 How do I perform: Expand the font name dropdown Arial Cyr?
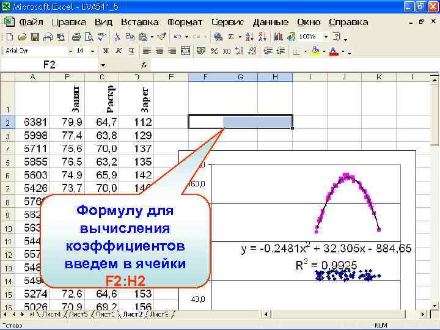click(70, 51)
